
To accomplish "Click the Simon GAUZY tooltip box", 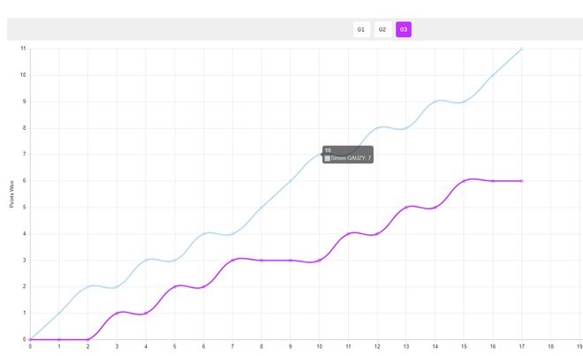I will tap(348, 155).
